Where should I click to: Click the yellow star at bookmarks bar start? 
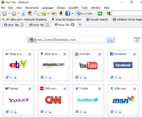pos(3,20)
